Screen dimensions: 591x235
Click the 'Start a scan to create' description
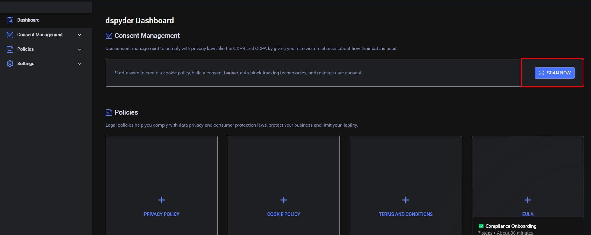[x=238, y=73]
